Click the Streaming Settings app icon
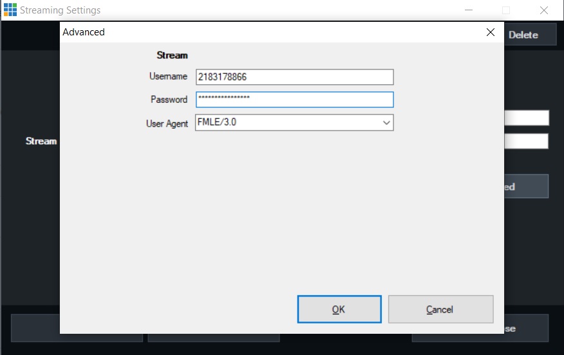564x355 pixels. point(10,10)
